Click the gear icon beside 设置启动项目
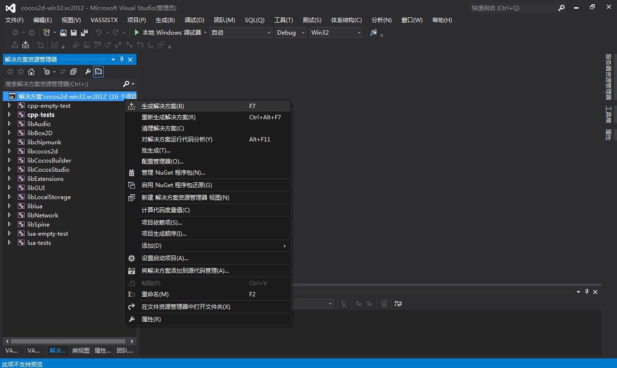 click(x=132, y=258)
